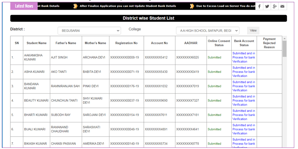Open the College dropdown for AA HIGH SCHOOL SAFAPUR
The height and width of the screenshot is (149, 298).
pyautogui.click(x=208, y=31)
